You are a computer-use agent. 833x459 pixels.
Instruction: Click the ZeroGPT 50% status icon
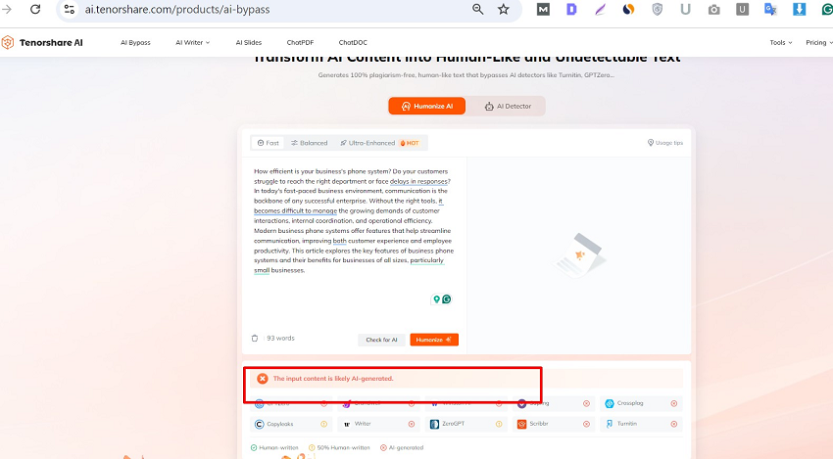[x=499, y=424]
